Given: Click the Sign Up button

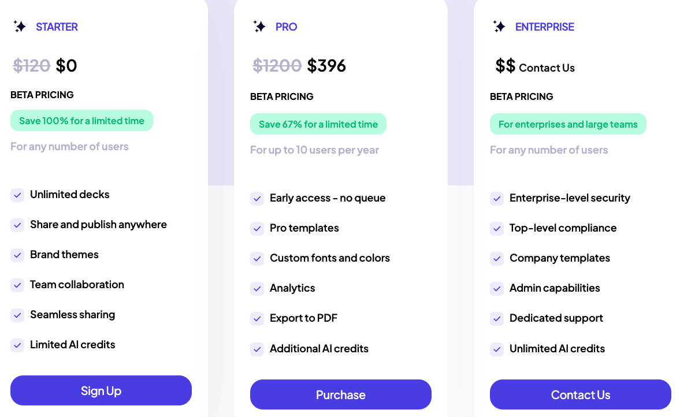Looking at the screenshot, I should click(101, 390).
